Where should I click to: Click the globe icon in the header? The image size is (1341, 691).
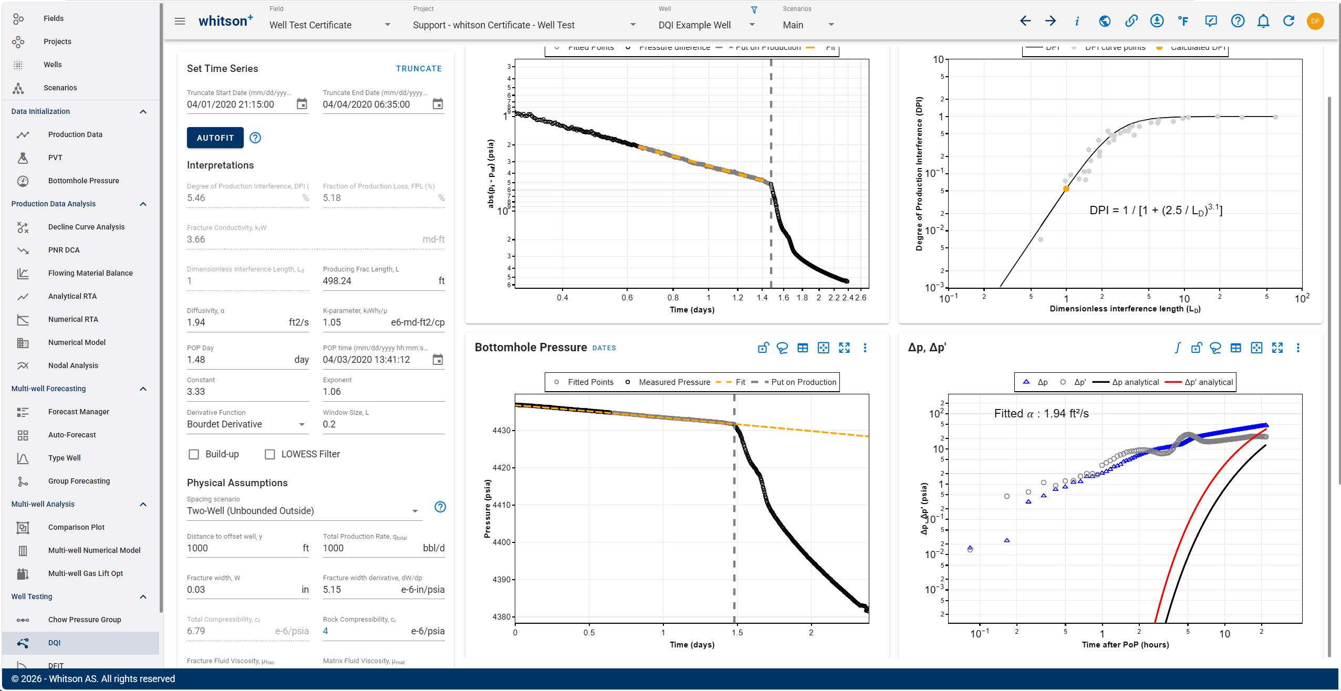coord(1105,21)
